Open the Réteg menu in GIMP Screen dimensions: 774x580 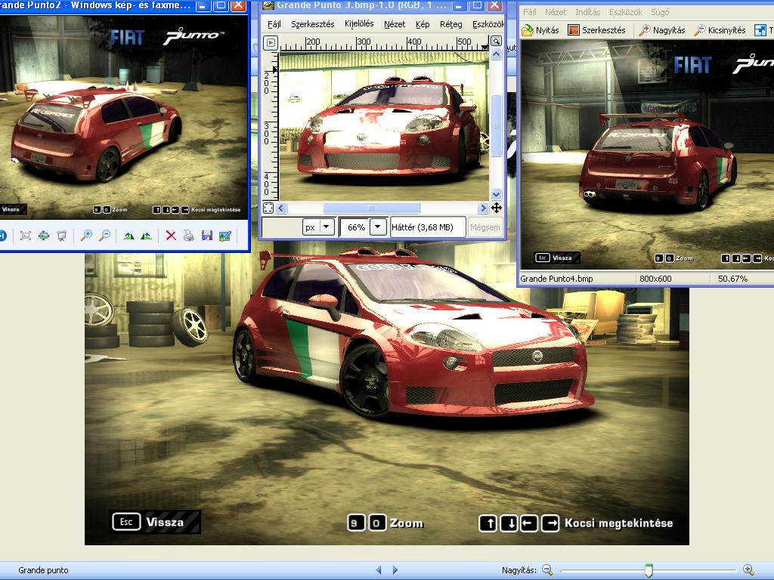(x=450, y=24)
